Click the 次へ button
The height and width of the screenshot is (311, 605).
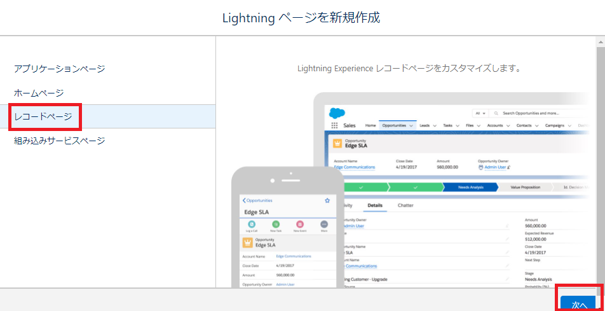tap(578, 303)
